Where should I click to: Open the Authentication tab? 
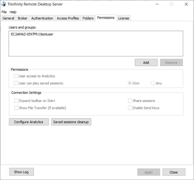[42, 18]
